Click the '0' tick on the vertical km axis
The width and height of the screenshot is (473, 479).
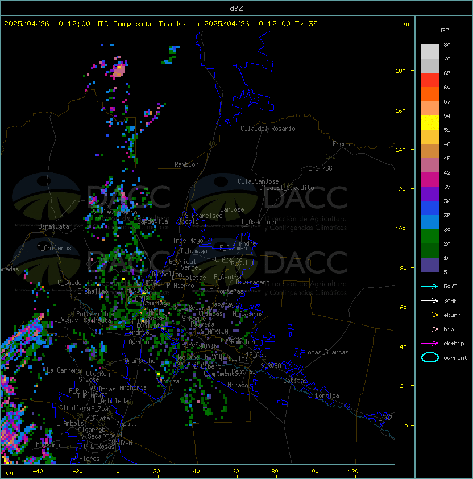(x=406, y=426)
